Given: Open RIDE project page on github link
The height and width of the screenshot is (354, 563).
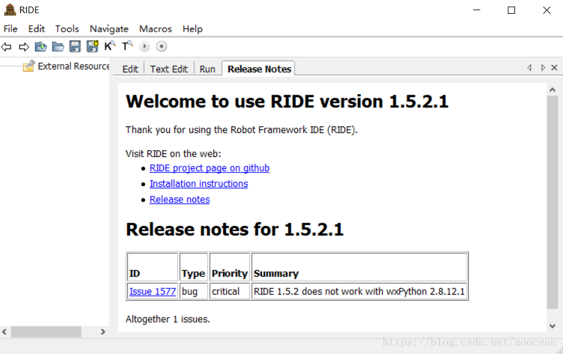Looking at the screenshot, I should point(209,168).
